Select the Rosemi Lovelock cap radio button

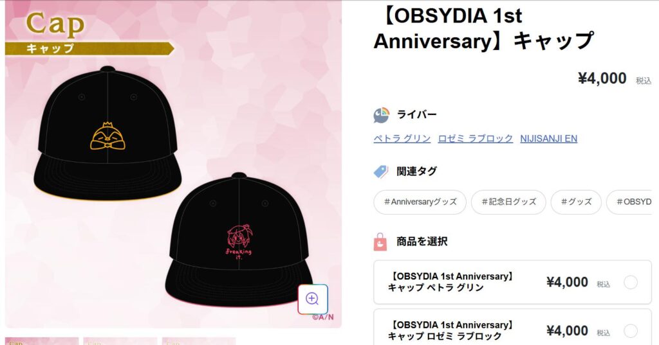click(631, 331)
